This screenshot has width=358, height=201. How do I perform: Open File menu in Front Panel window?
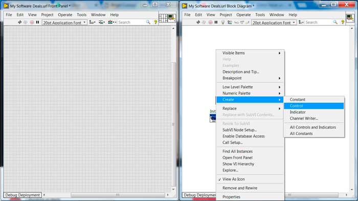tap(9, 15)
